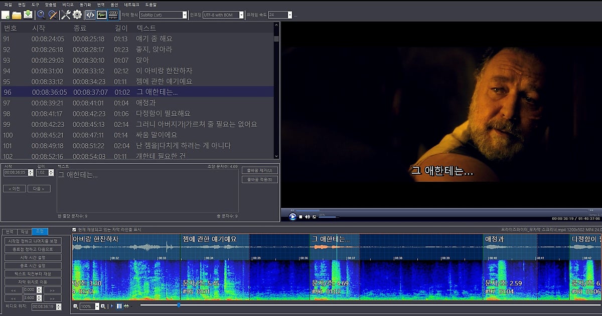This screenshot has height=316, width=602.
Task: Click the save subtitle icon
Action: (28, 15)
